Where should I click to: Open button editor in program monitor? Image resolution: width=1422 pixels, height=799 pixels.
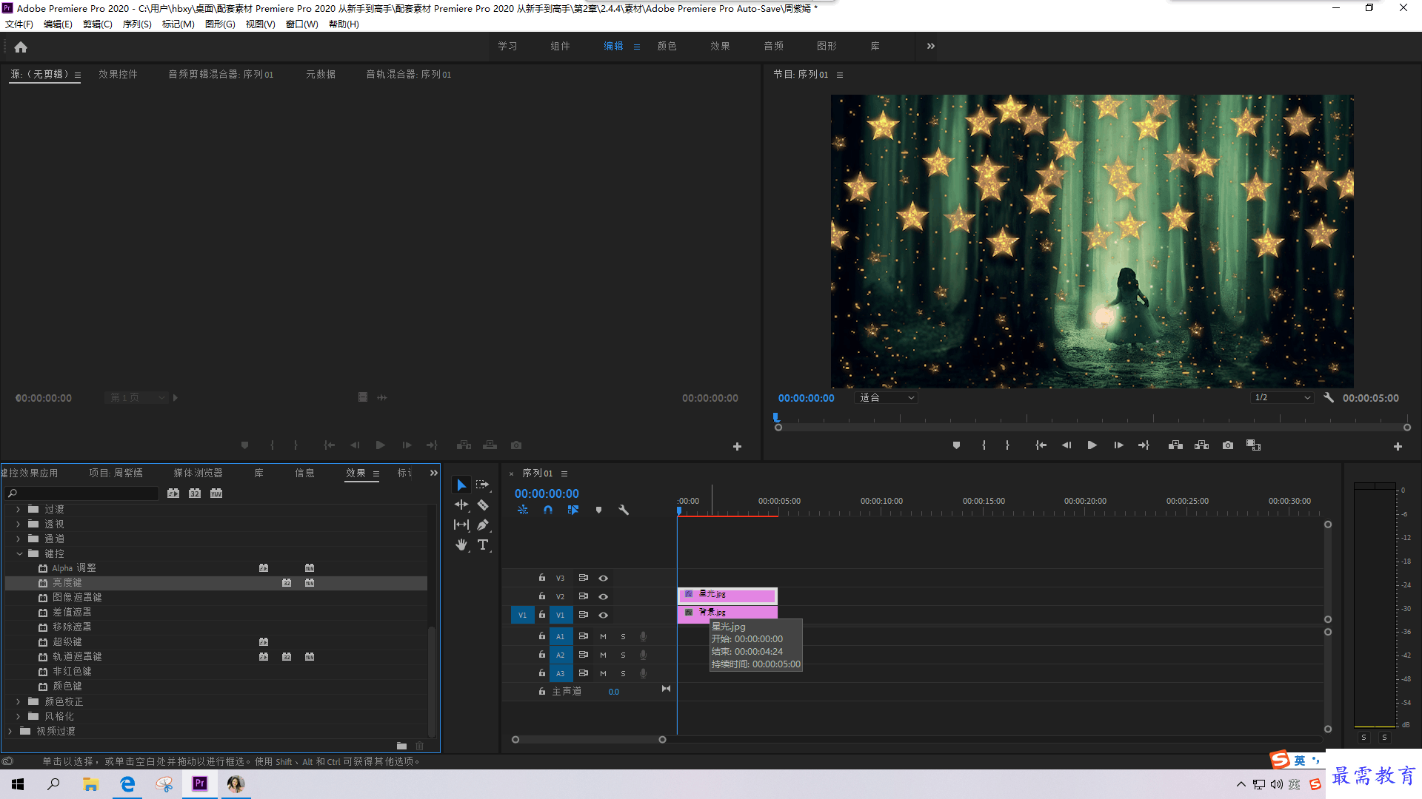click(x=1398, y=446)
